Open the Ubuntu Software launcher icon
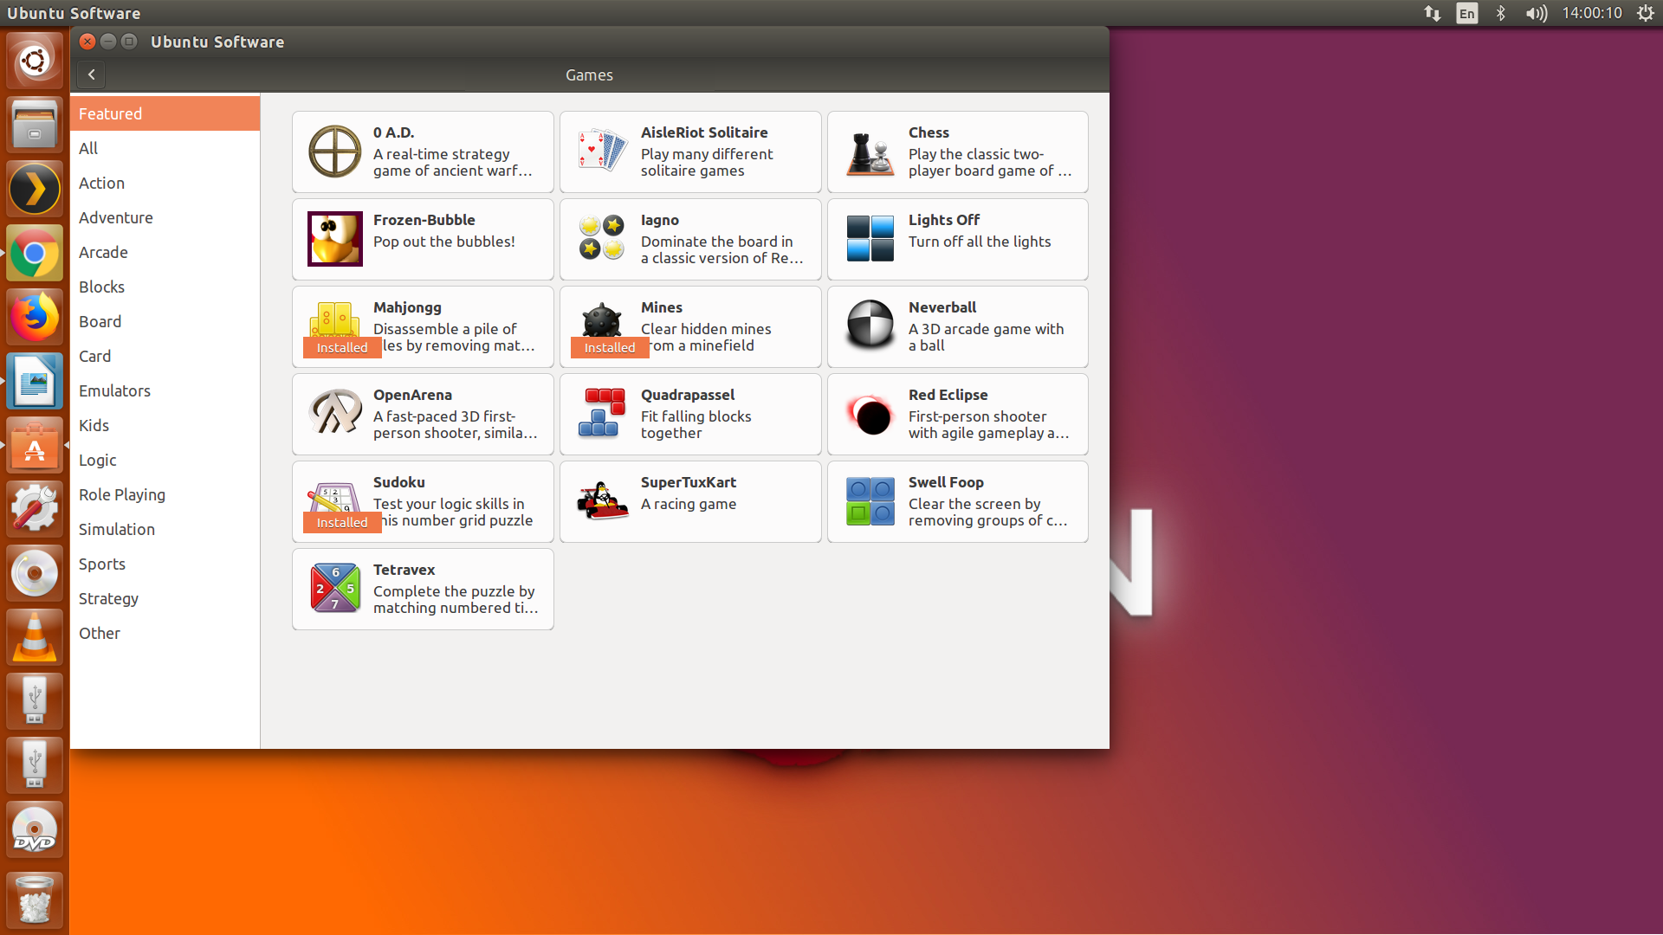 click(35, 445)
